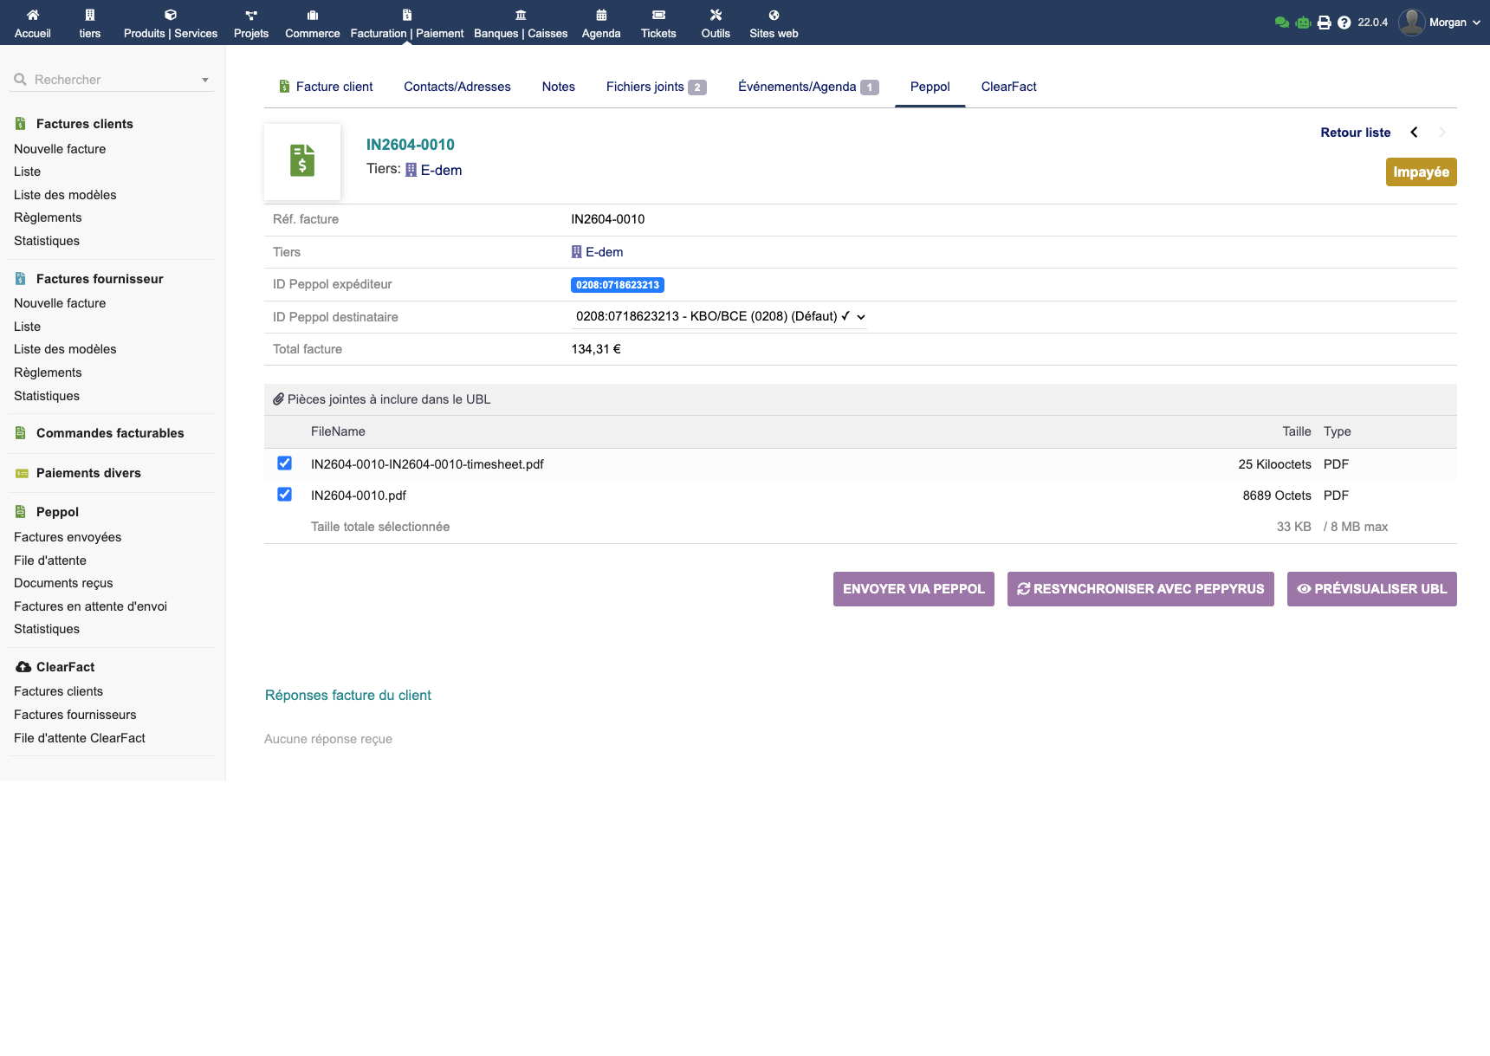This screenshot has width=1490, height=1056.
Task: Uncheck the timesheet.pdf attachment checkbox
Action: click(x=284, y=463)
